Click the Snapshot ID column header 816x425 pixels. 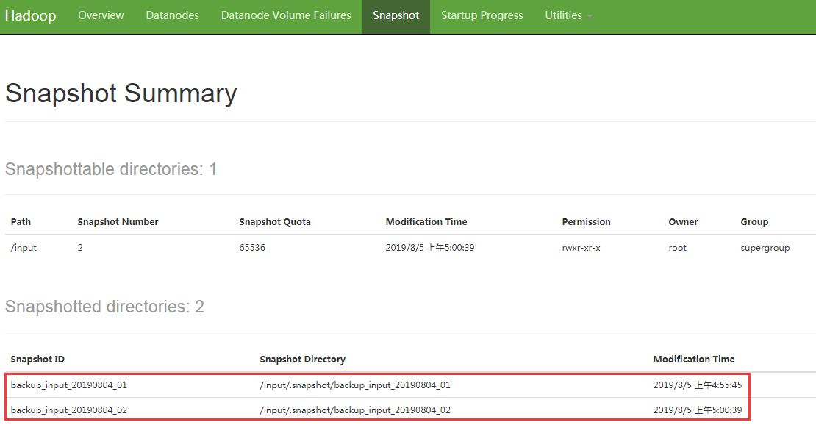click(37, 360)
